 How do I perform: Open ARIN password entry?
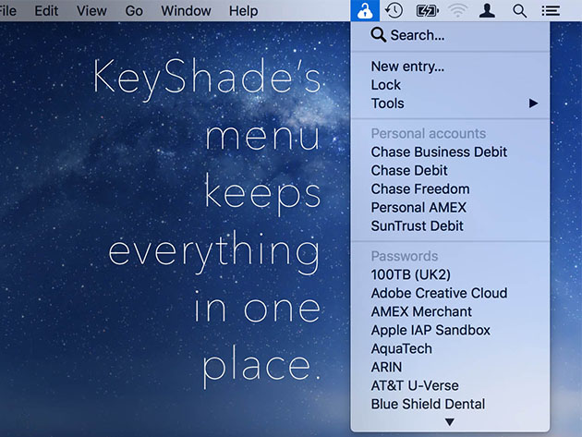point(450,367)
